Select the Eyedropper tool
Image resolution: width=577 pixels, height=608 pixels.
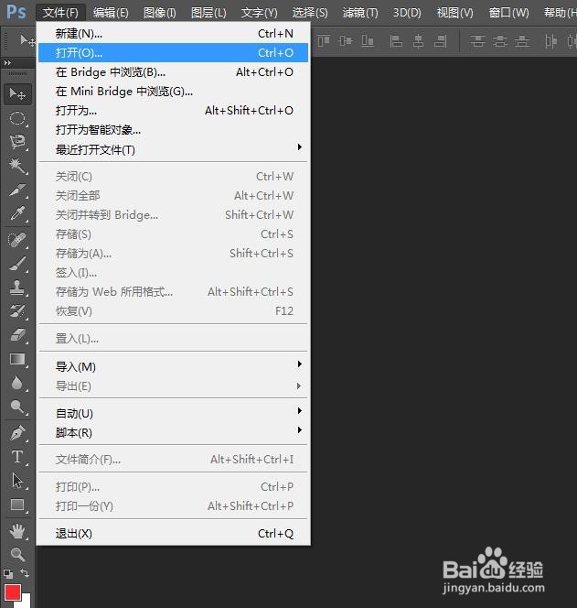[x=17, y=213]
